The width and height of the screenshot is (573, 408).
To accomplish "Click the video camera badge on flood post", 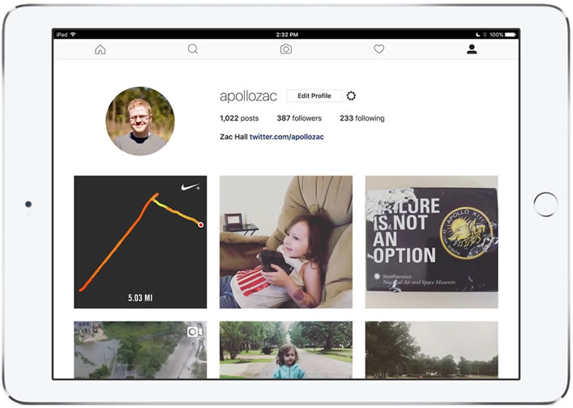I will pyautogui.click(x=195, y=331).
